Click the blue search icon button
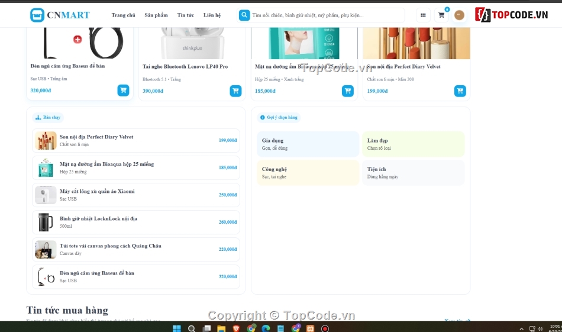 (244, 15)
